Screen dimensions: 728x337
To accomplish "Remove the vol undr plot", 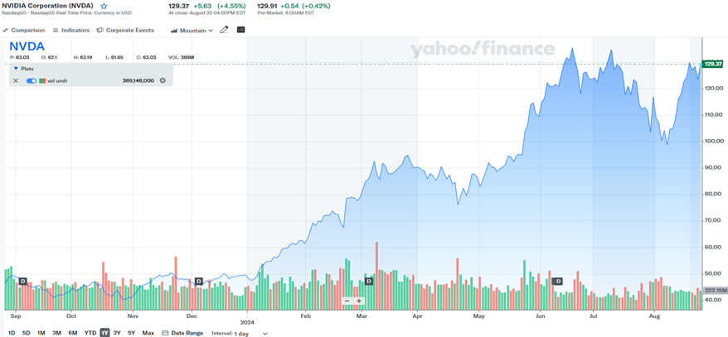I will 16,80.
